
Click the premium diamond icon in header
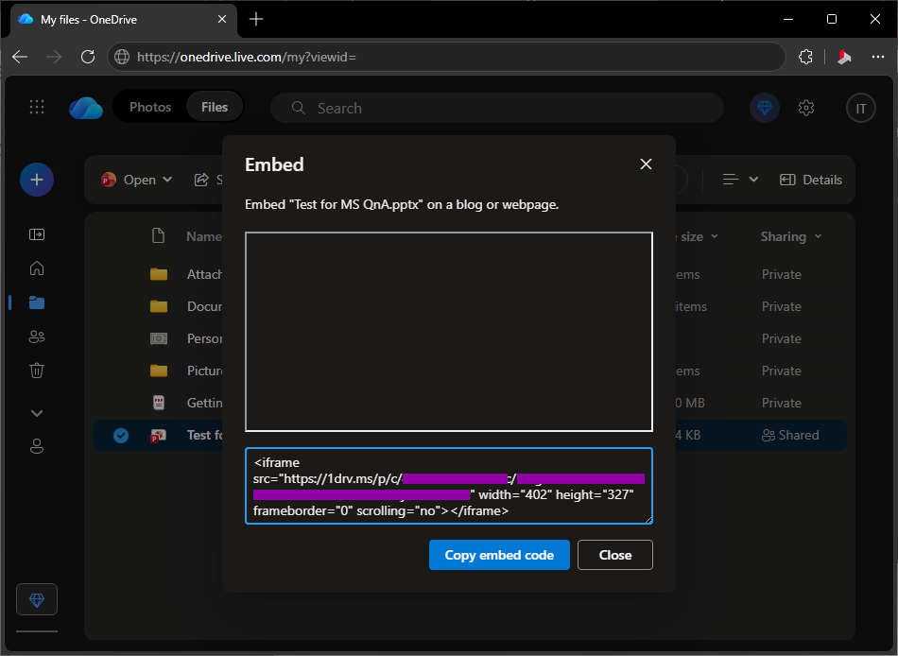765,107
